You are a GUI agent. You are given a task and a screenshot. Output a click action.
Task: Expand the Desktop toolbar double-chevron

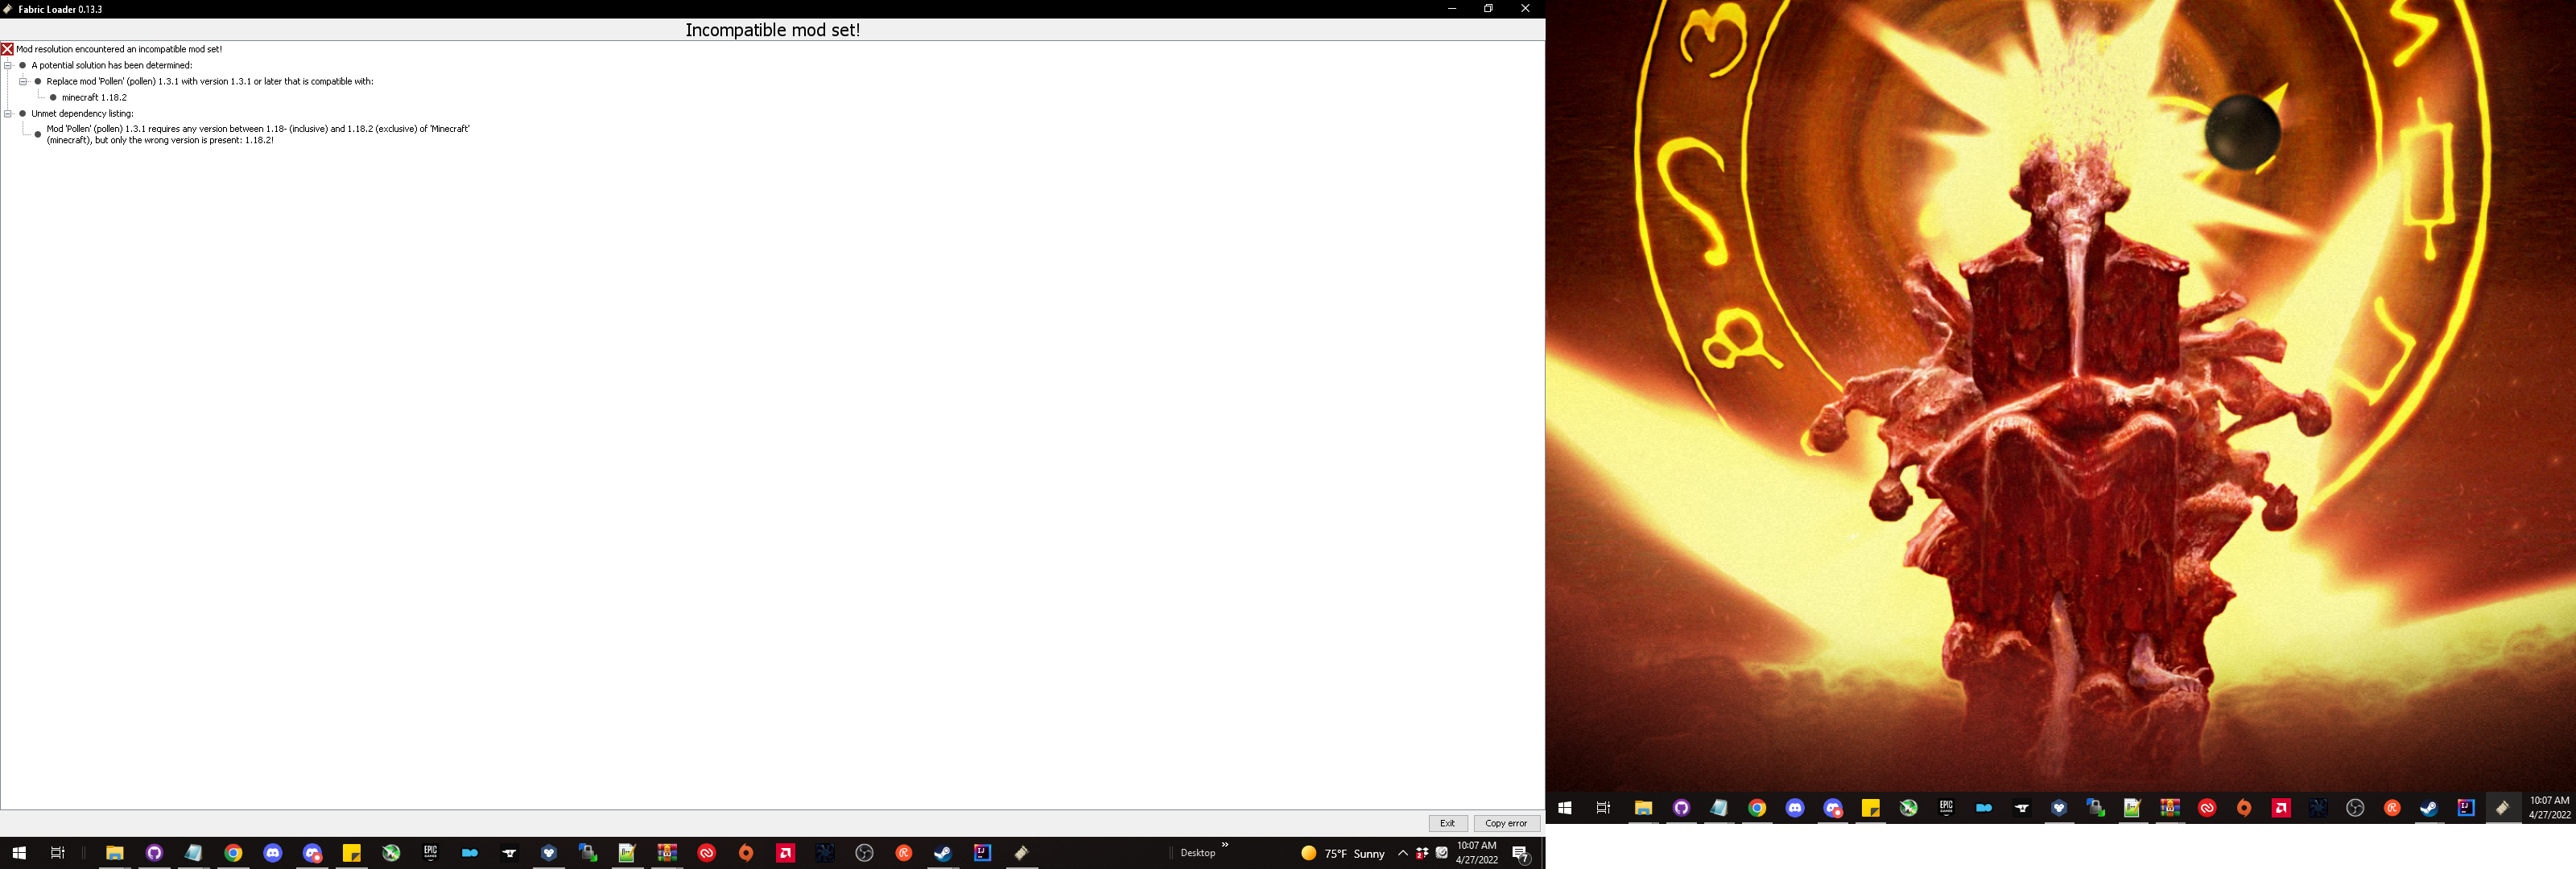(x=1225, y=846)
